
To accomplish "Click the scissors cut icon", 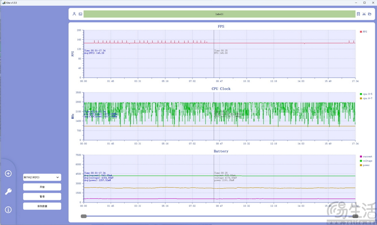I will pos(364,14).
